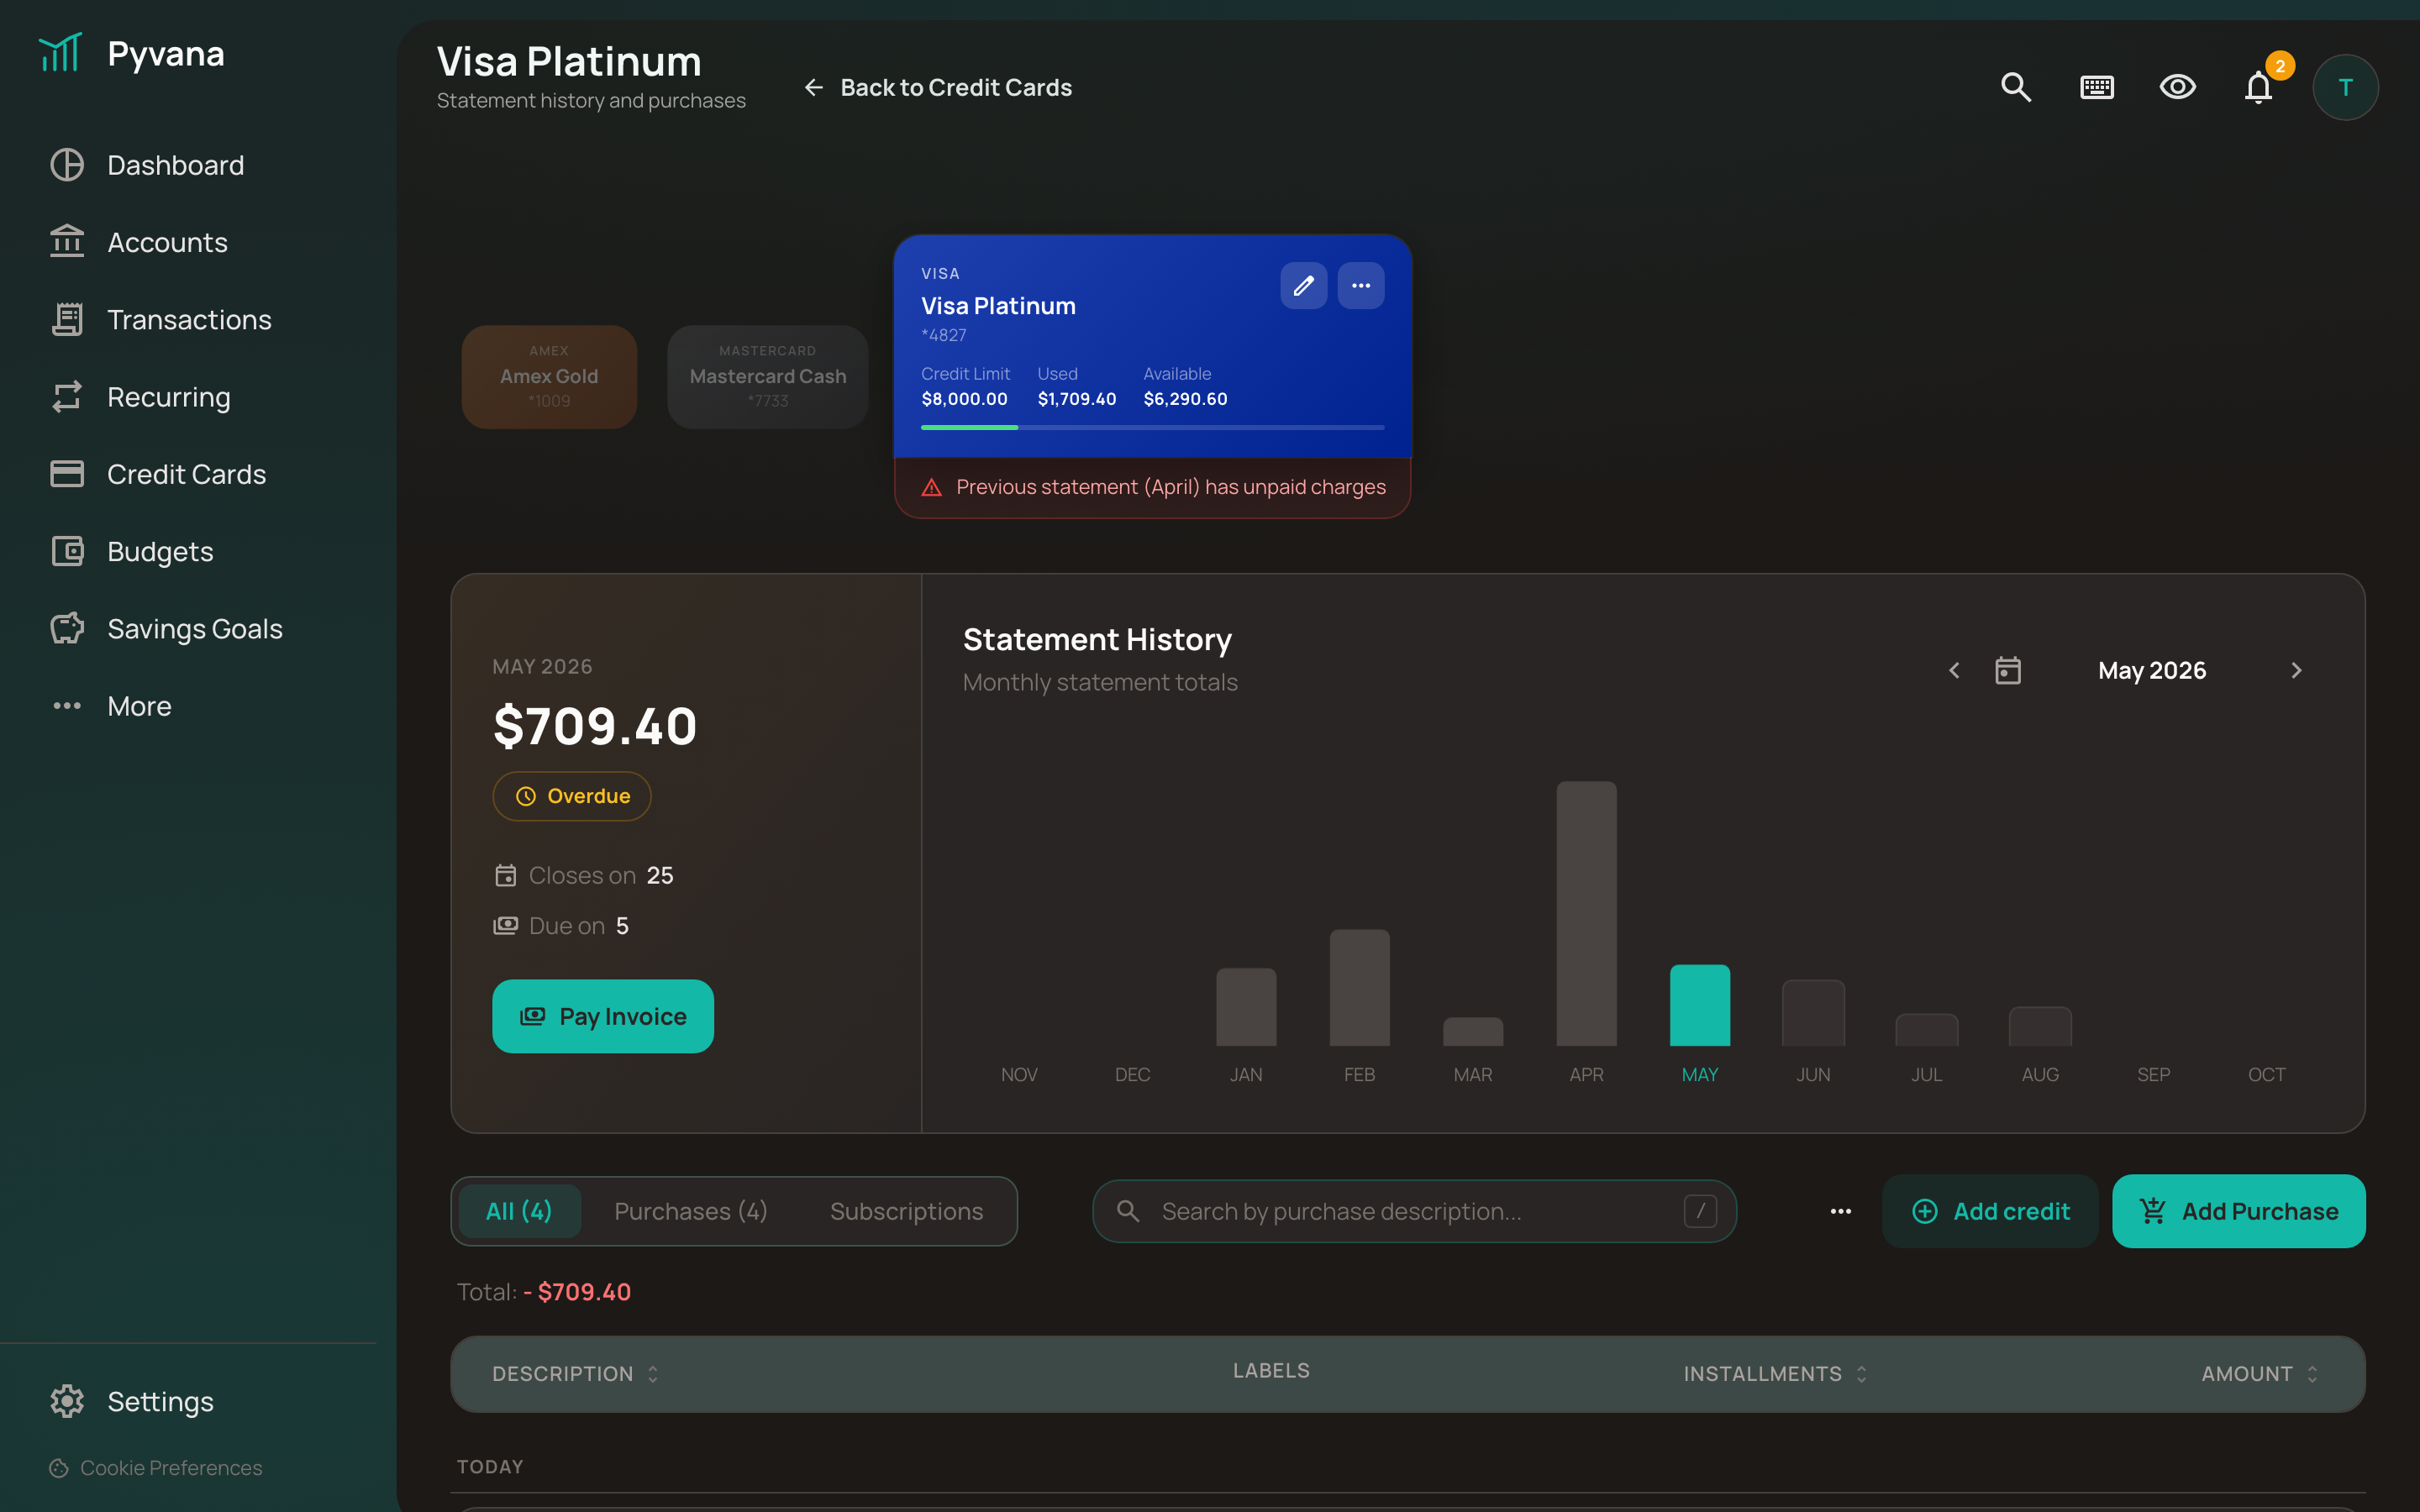Click Back to Credit Cards link

tap(938, 88)
